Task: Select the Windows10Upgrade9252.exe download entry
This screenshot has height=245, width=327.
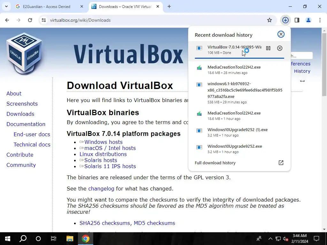Action: pos(239,149)
